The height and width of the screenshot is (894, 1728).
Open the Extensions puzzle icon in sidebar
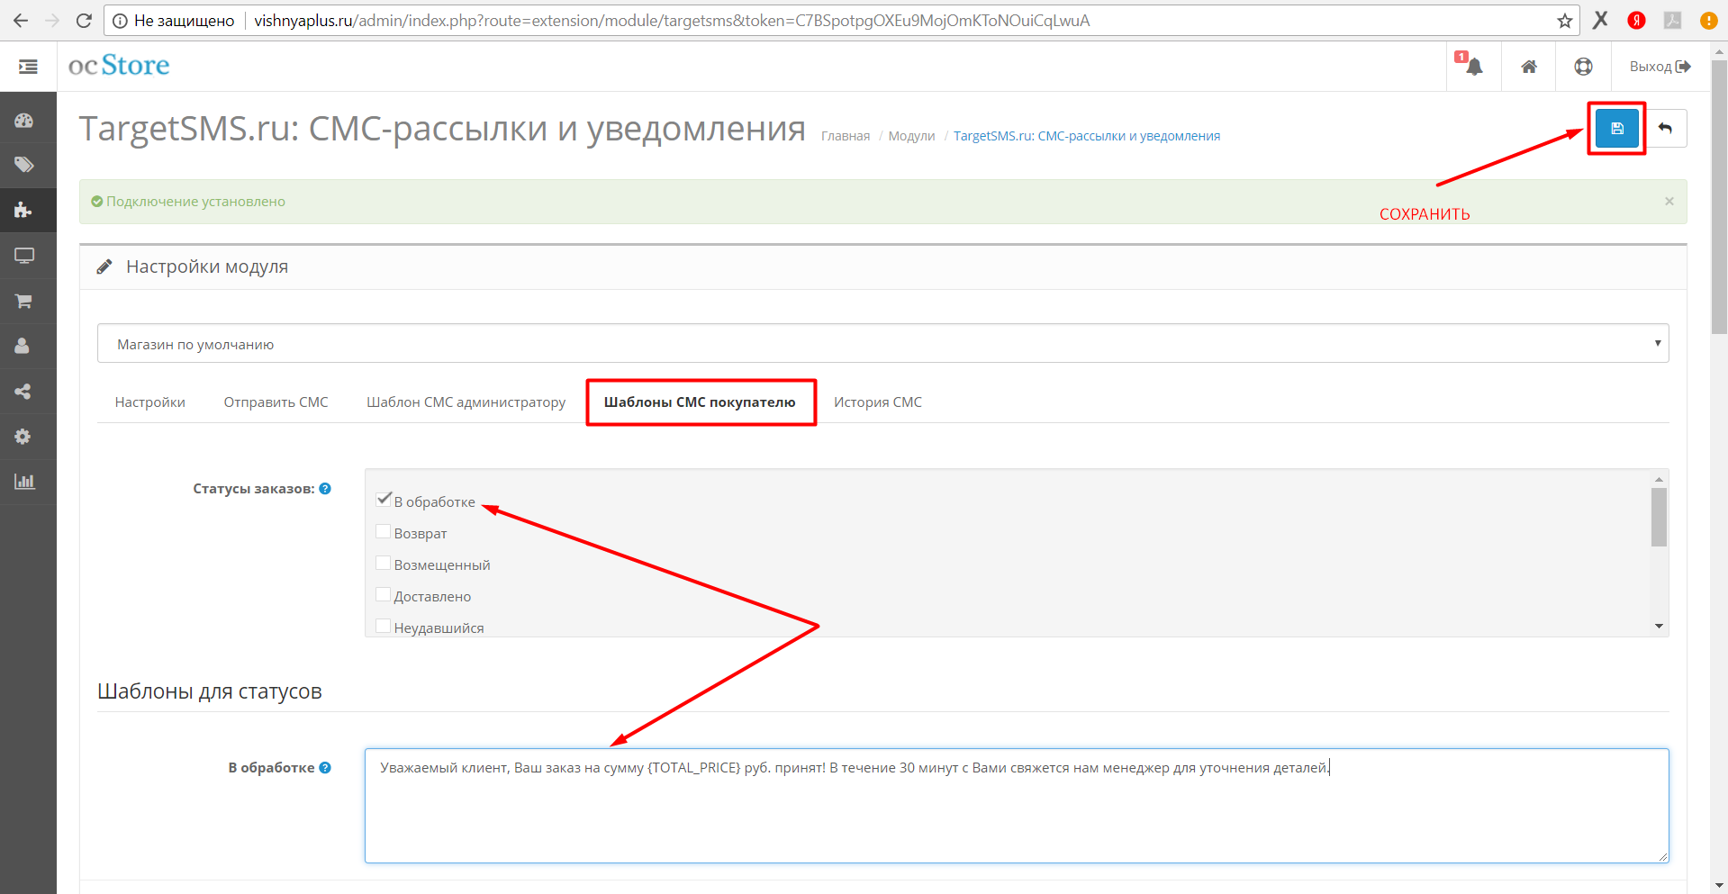point(23,211)
